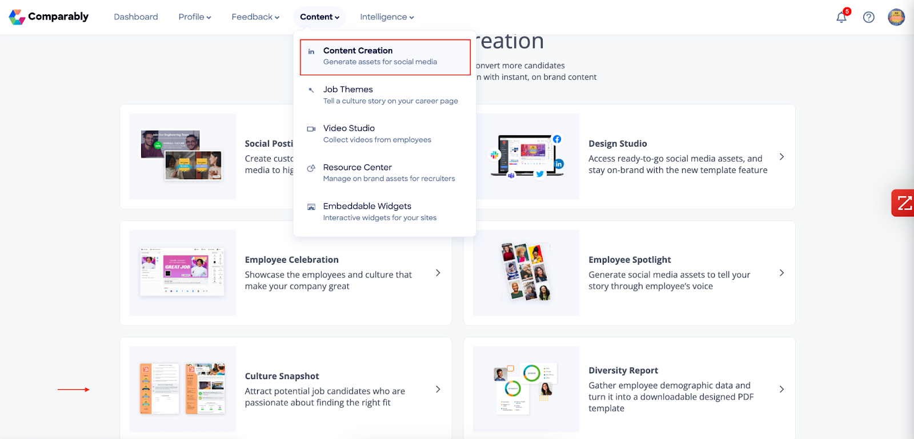
Task: Open the Employee Celebration title
Action: pos(291,260)
